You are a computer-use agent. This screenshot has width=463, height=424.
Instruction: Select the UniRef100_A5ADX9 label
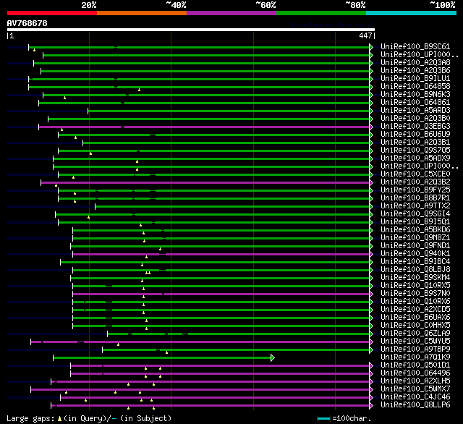[x=415, y=158]
